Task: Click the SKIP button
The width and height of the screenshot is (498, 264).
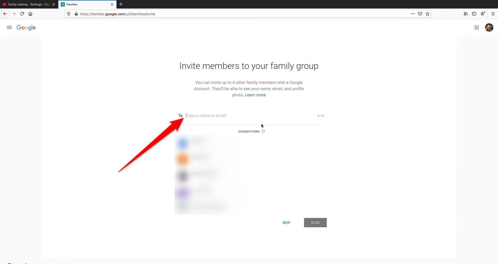Action: point(286,222)
